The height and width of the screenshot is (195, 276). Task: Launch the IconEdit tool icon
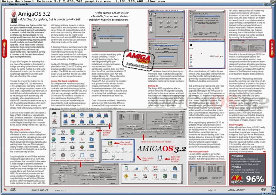146,168
